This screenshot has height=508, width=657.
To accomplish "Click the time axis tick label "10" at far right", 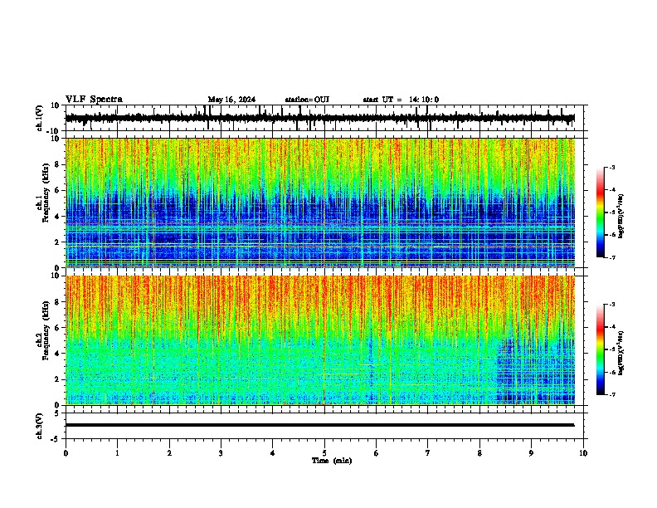I will tap(583, 453).
